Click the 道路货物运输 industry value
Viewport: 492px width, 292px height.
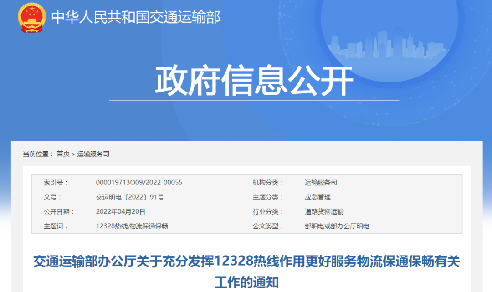pyautogui.click(x=324, y=212)
